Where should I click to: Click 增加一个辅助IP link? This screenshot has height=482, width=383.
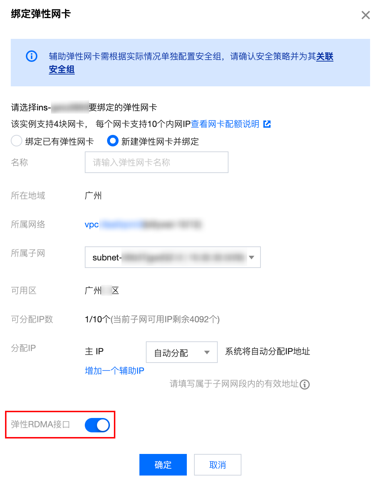[115, 370]
